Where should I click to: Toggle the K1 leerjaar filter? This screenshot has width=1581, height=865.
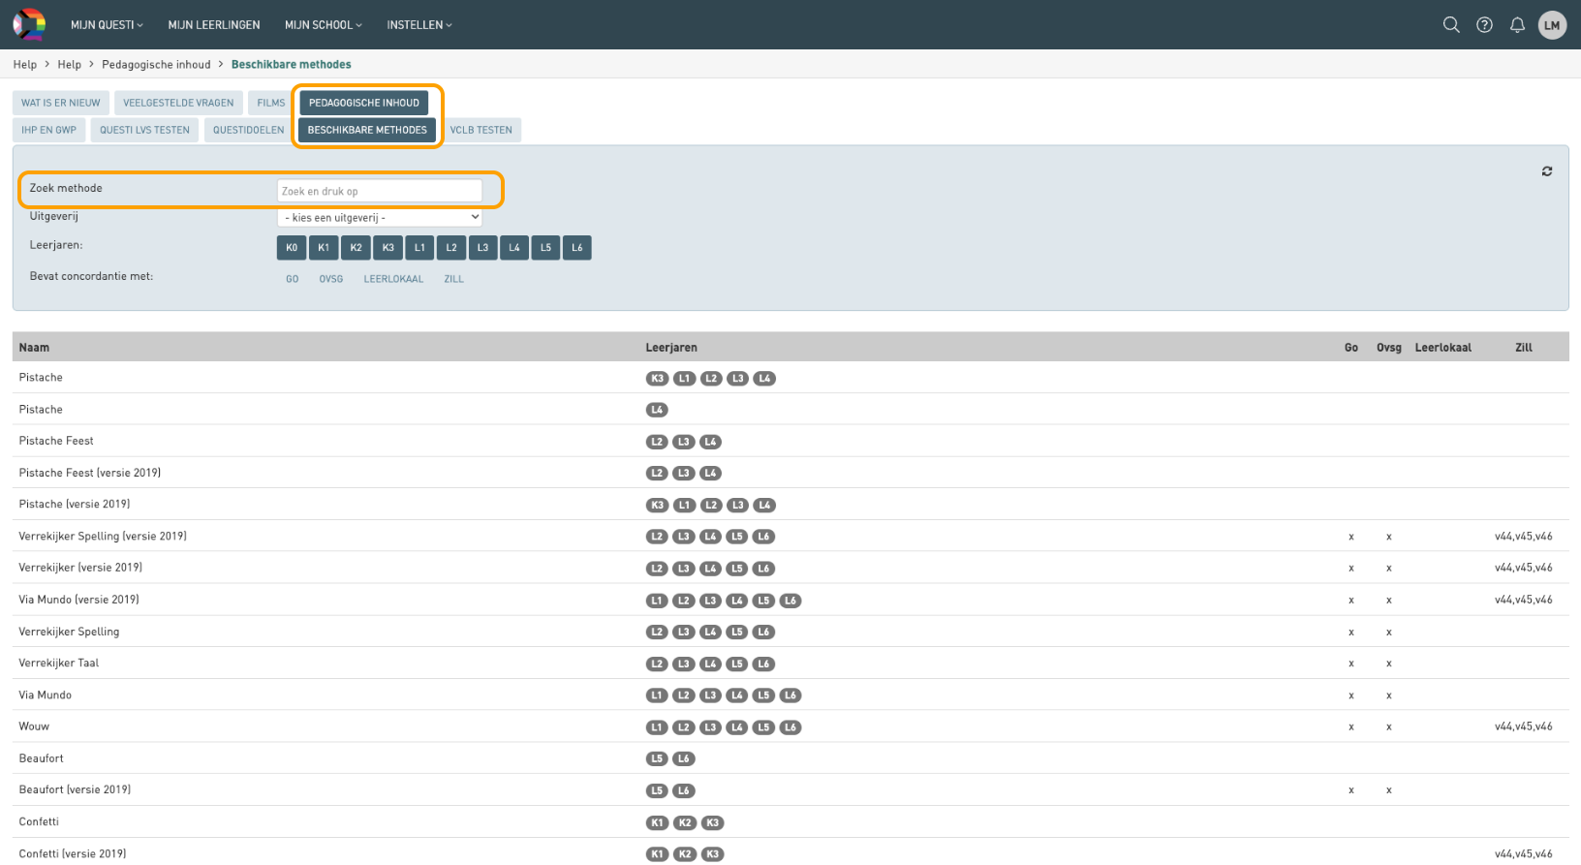[324, 248]
